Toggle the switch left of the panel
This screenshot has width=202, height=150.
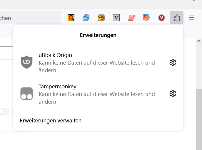click(x=4, y=112)
